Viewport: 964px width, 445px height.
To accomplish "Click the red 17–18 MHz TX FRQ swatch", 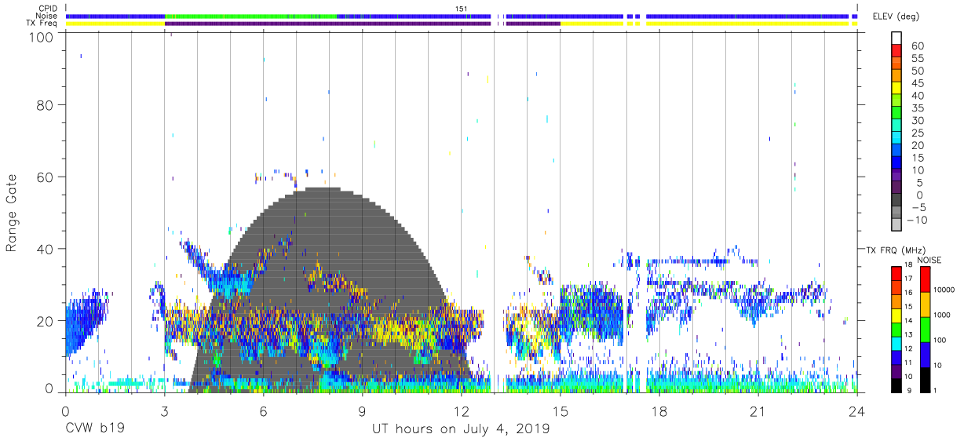I will (896, 273).
